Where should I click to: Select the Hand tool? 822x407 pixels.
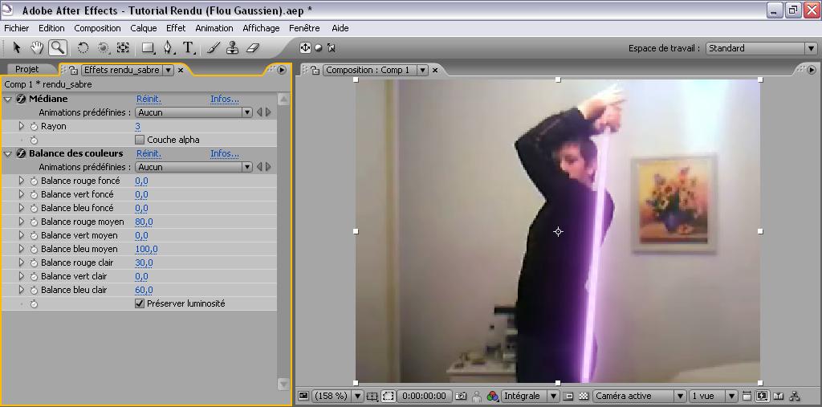click(36, 48)
